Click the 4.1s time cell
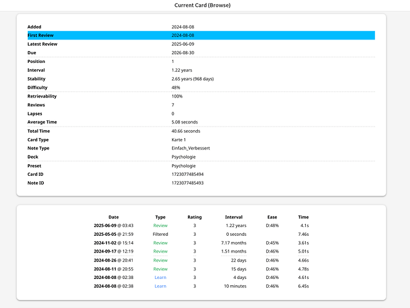Viewport: 410px width, 308px height. (305, 225)
